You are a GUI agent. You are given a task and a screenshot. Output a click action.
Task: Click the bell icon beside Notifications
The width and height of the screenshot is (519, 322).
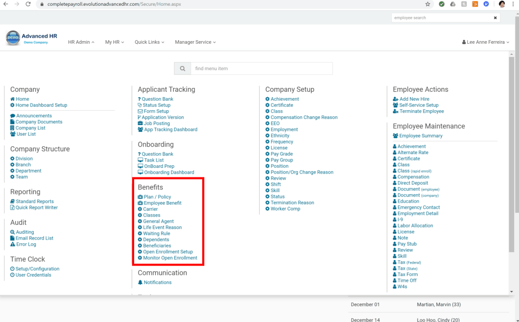click(140, 282)
